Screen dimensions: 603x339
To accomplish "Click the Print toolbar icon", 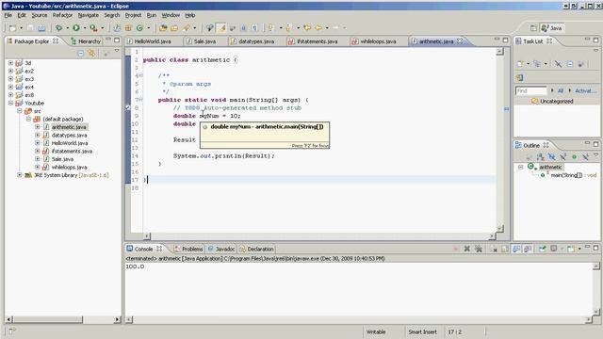I will 41,27.
